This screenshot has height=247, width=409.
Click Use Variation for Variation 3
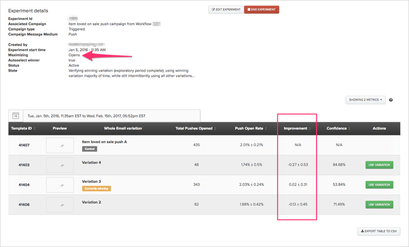click(379, 185)
